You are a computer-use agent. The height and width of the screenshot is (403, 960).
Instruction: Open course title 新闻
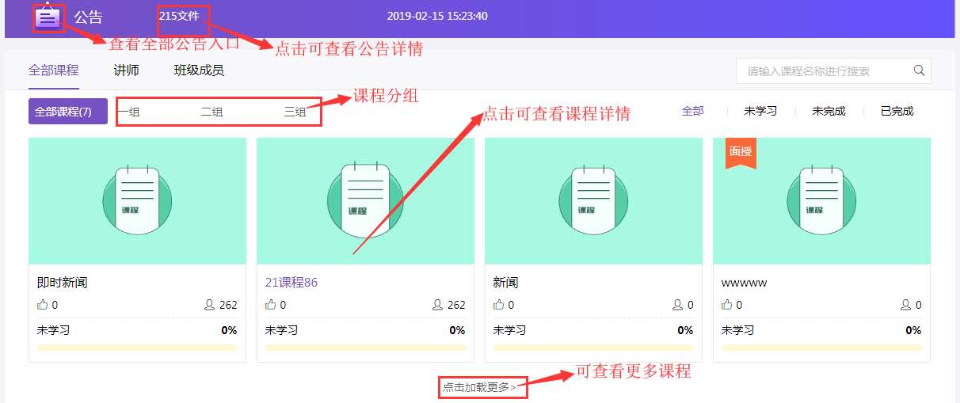505,283
